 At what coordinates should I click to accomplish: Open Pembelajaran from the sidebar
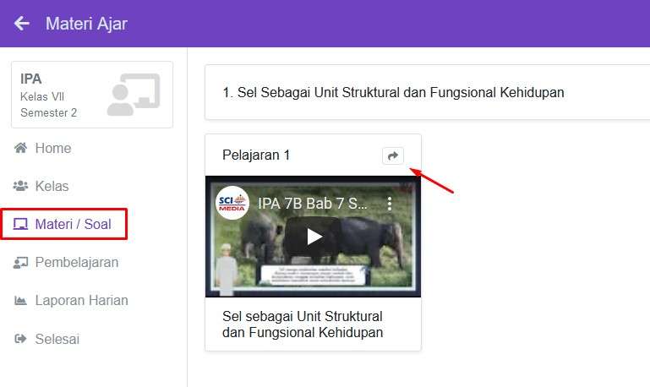click(76, 263)
